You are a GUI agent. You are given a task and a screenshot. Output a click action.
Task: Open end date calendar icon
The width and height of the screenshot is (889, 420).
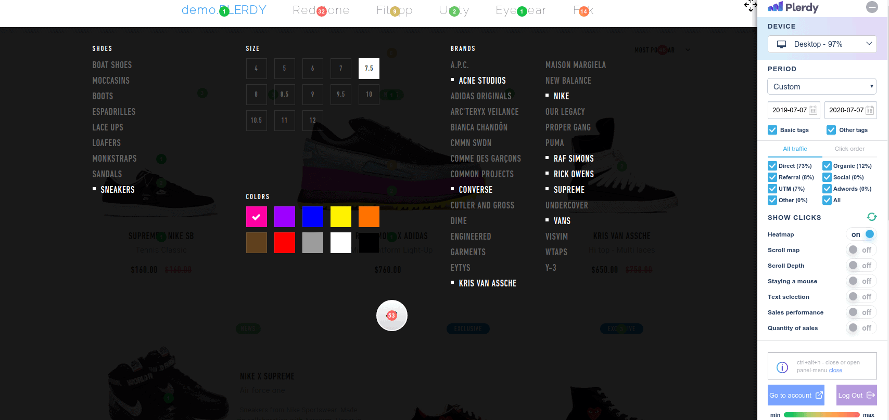coord(870,110)
